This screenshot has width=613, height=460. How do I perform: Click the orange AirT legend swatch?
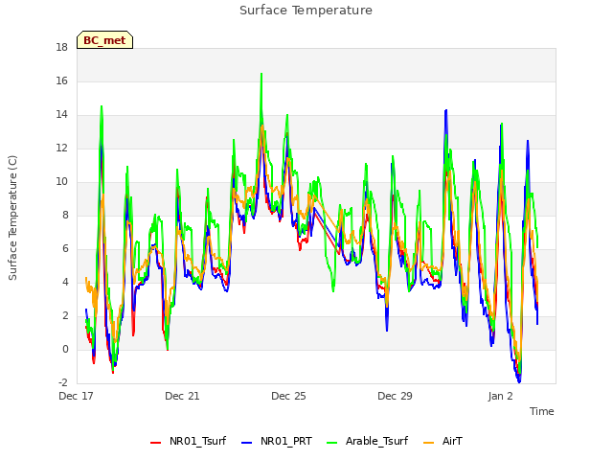click(429, 443)
